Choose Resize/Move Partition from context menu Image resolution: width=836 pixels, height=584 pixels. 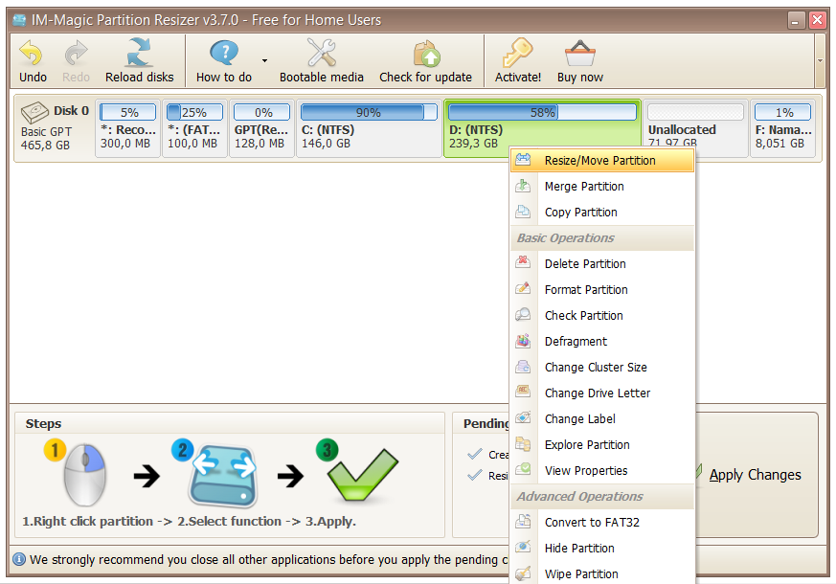600,161
